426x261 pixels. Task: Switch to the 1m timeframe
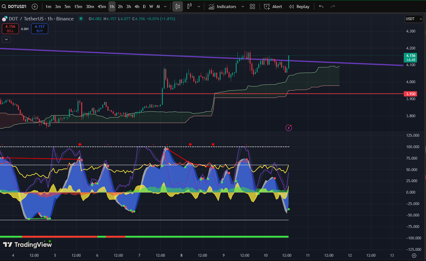(49, 6)
